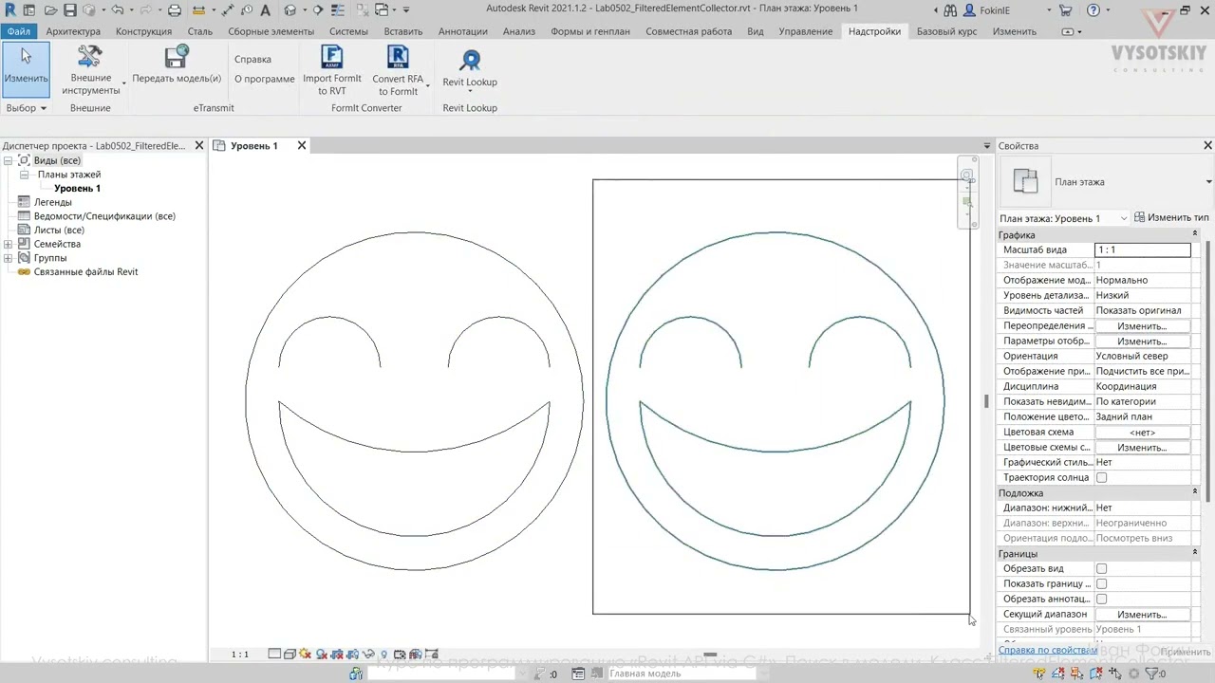Collapse the Underlay section in Properties

point(1195,492)
